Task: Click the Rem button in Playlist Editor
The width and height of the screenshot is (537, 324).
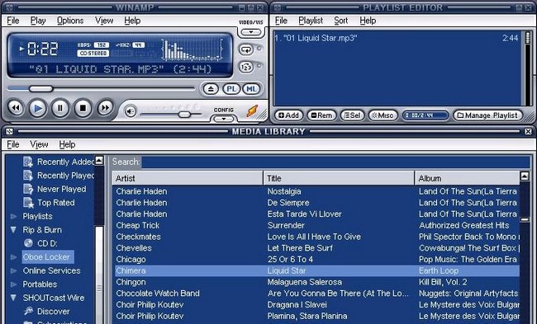Action: [x=321, y=115]
